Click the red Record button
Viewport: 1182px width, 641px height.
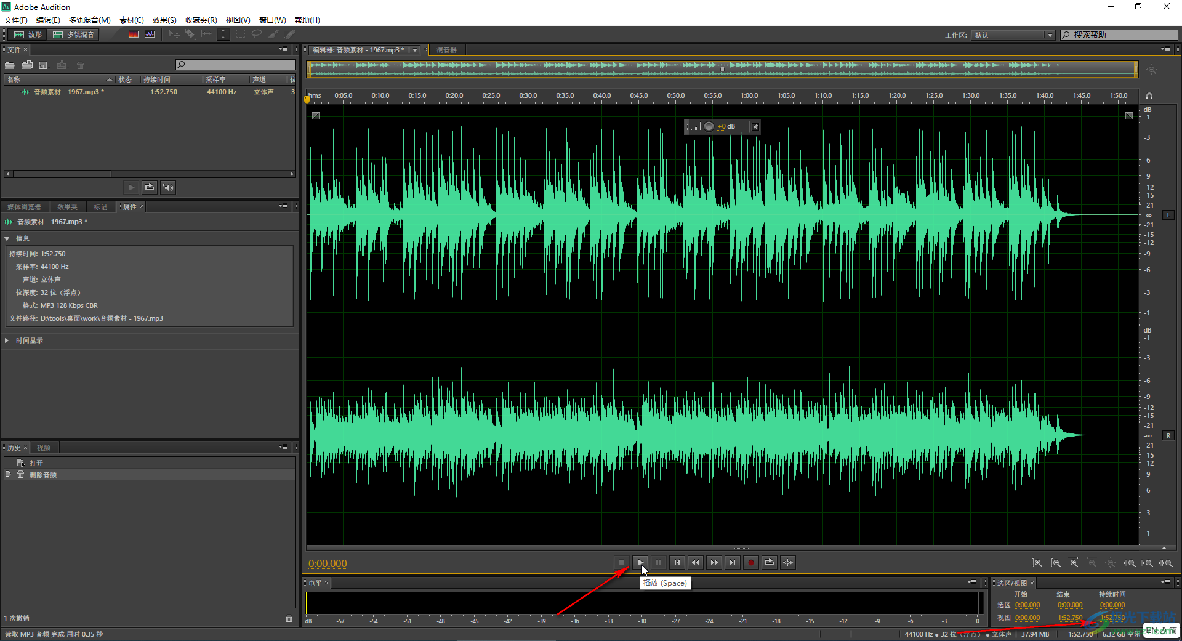pos(751,562)
